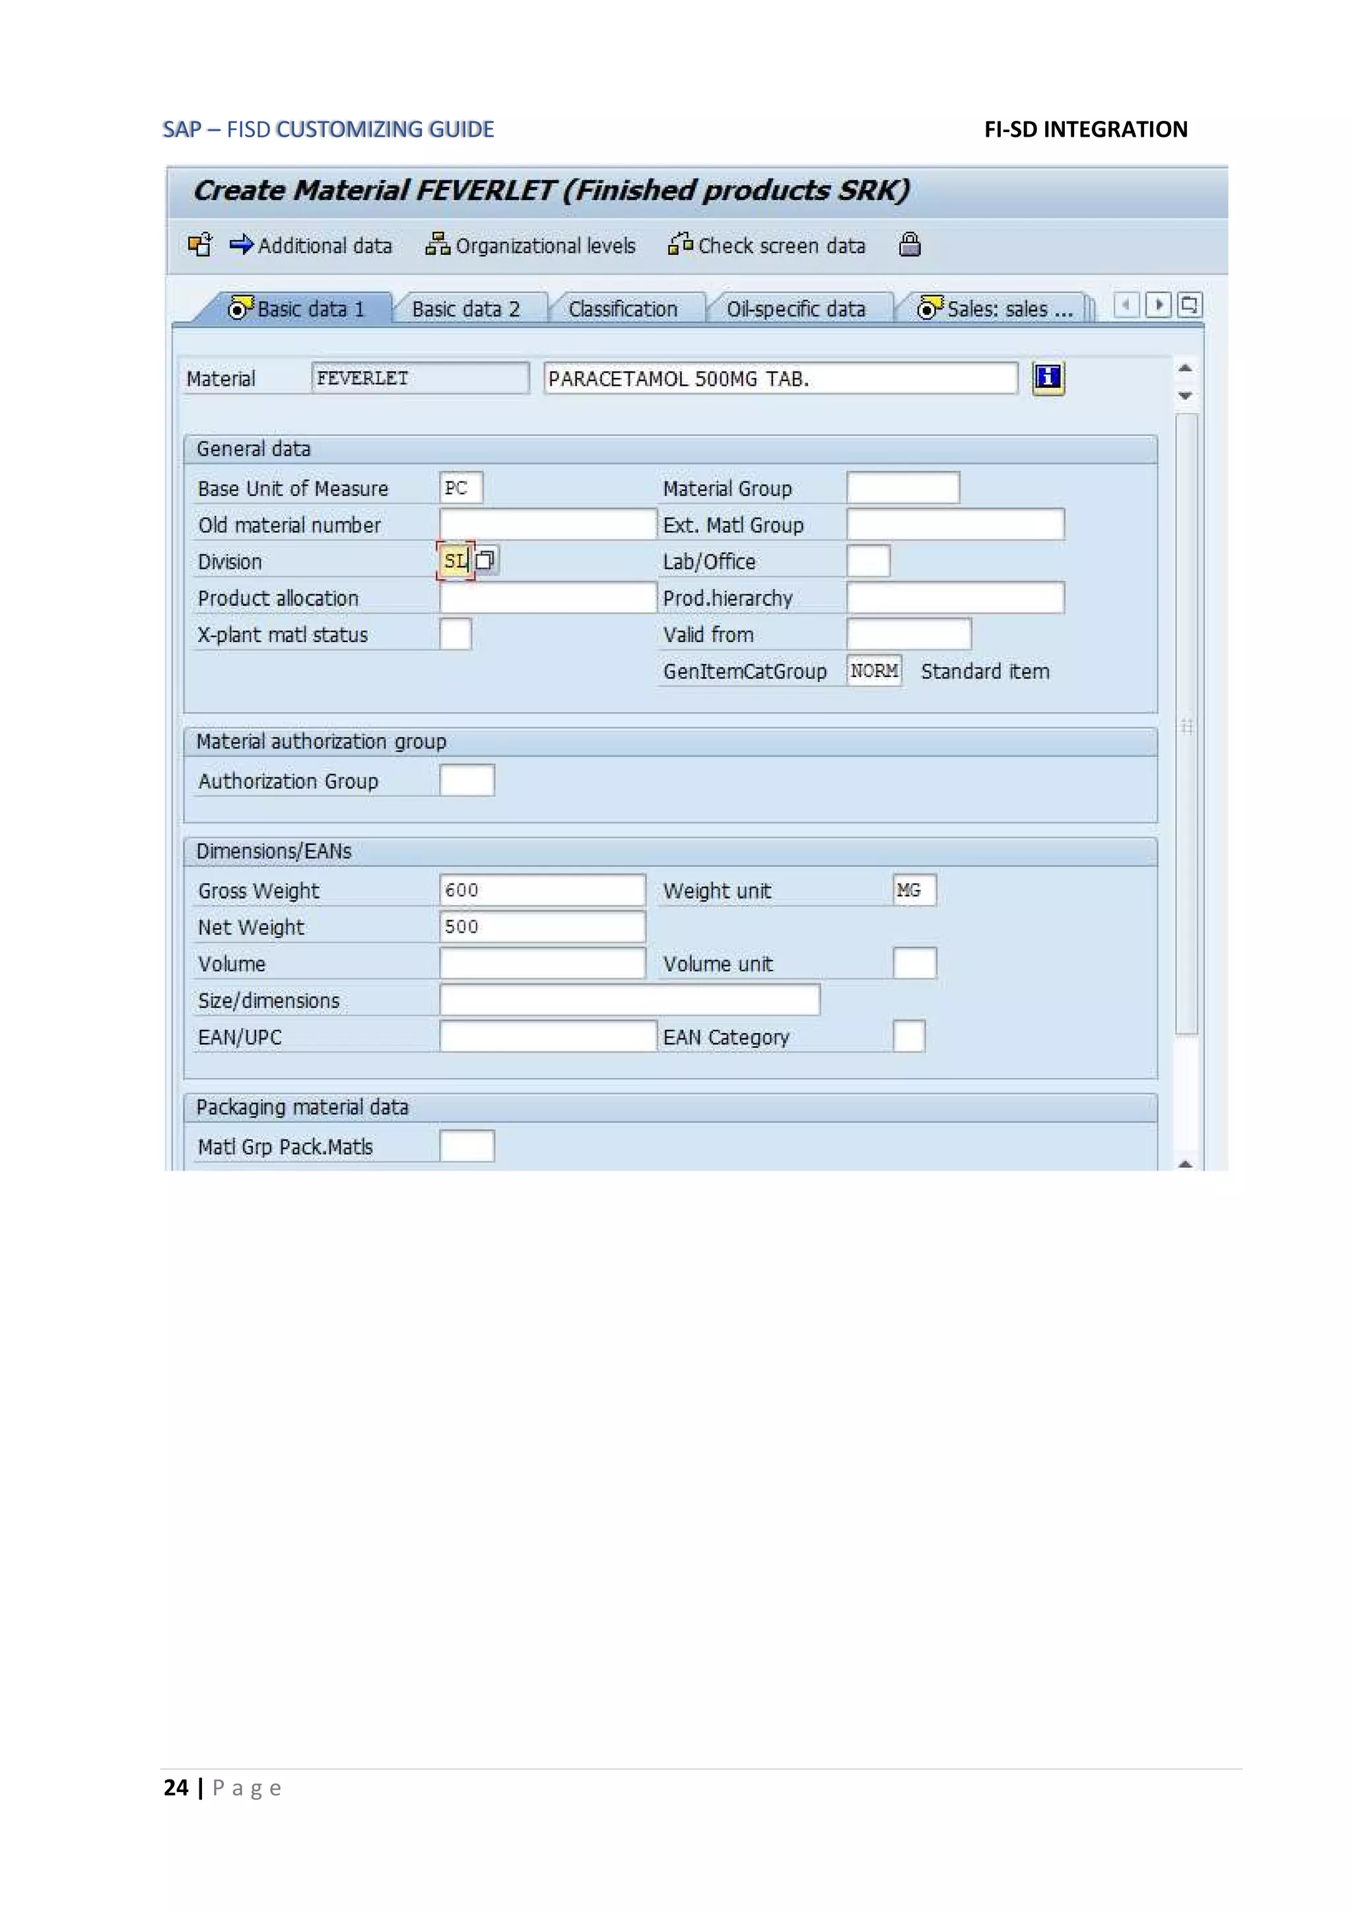Click the X-plant matl status box
This screenshot has width=1352, height=1913.
pyautogui.click(x=456, y=634)
